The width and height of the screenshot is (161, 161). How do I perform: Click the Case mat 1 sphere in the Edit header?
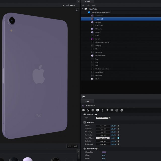pyautogui.click(x=83, y=106)
